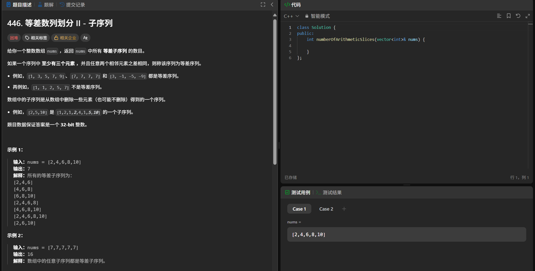This screenshot has height=271, width=535.
Task: Select the Case 1 test case
Action: (299, 209)
